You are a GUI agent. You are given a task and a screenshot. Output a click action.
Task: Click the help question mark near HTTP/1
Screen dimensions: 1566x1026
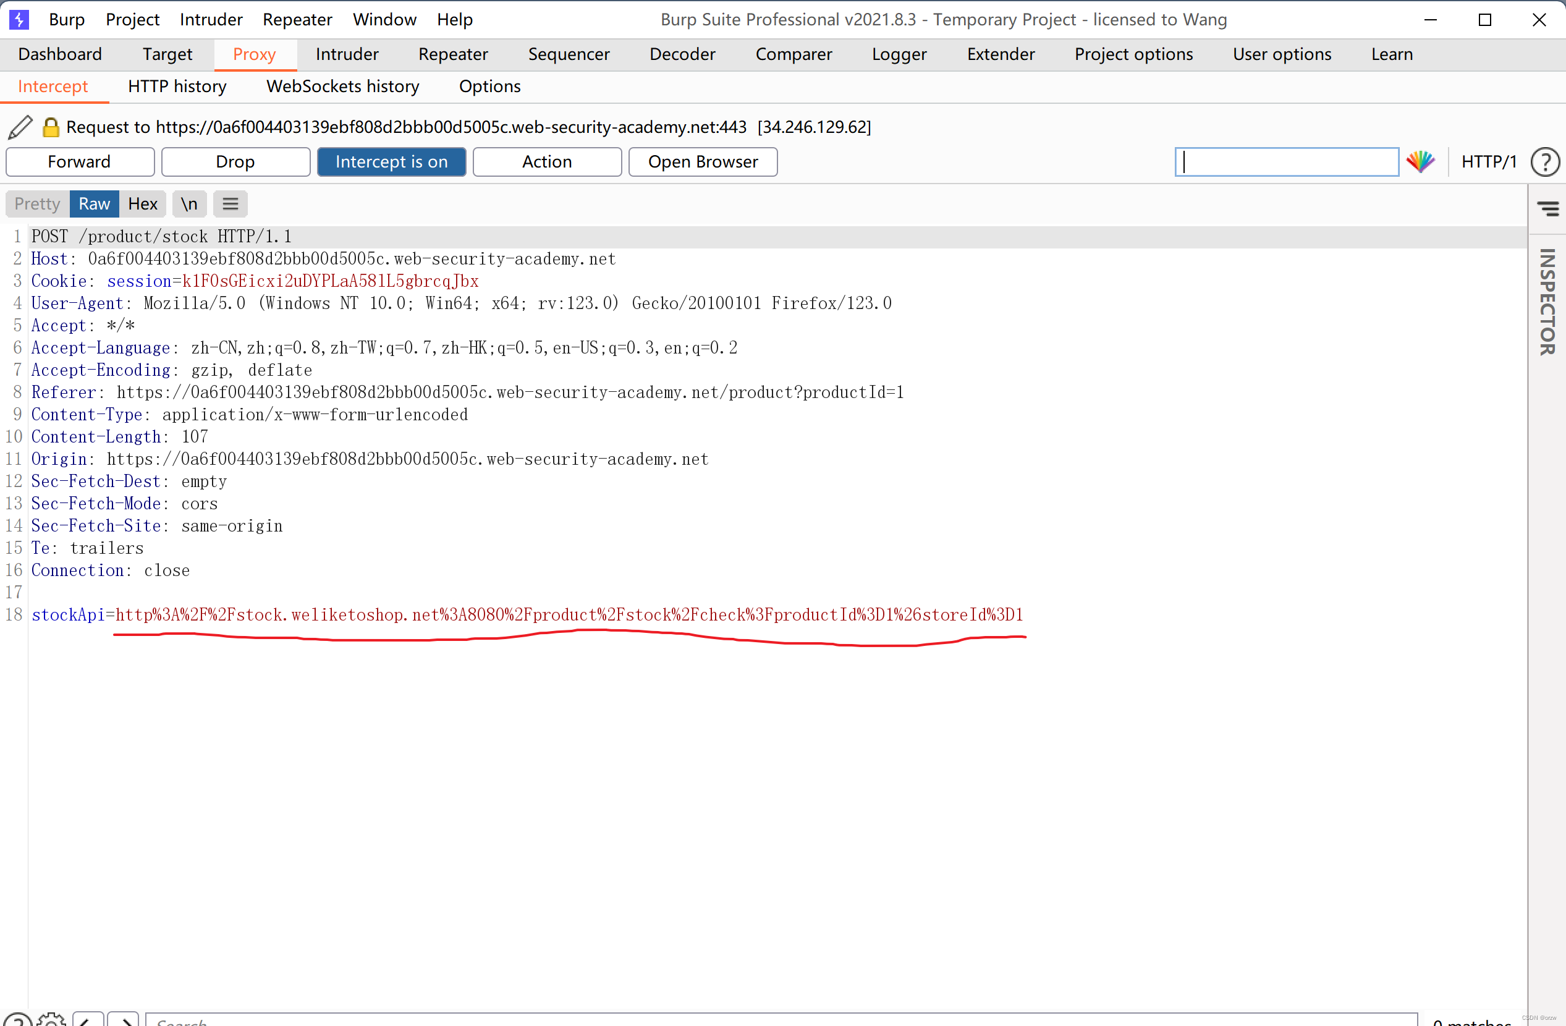1544,162
